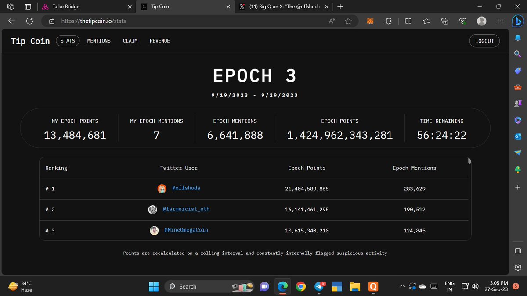527x296 pixels.
Task: Go back to previous page
Action: pos(11,21)
